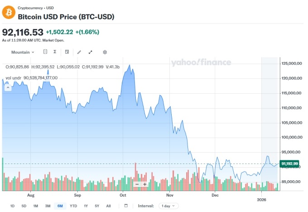Show All time range data

[108, 206]
